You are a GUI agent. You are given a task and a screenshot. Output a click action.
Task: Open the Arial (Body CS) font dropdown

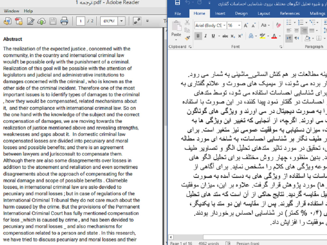click(224, 25)
